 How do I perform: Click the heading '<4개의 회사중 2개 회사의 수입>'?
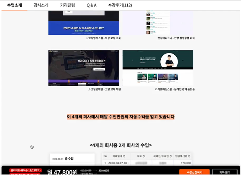[120, 145]
